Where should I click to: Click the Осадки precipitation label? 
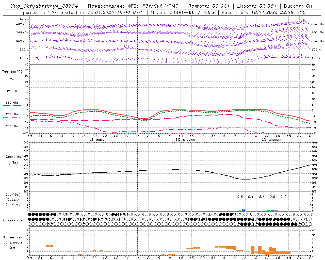point(13,200)
